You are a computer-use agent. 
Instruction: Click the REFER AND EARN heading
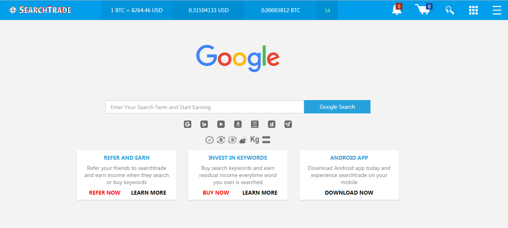(127, 158)
